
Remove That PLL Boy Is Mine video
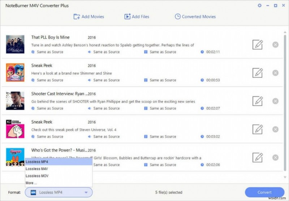click(x=275, y=45)
